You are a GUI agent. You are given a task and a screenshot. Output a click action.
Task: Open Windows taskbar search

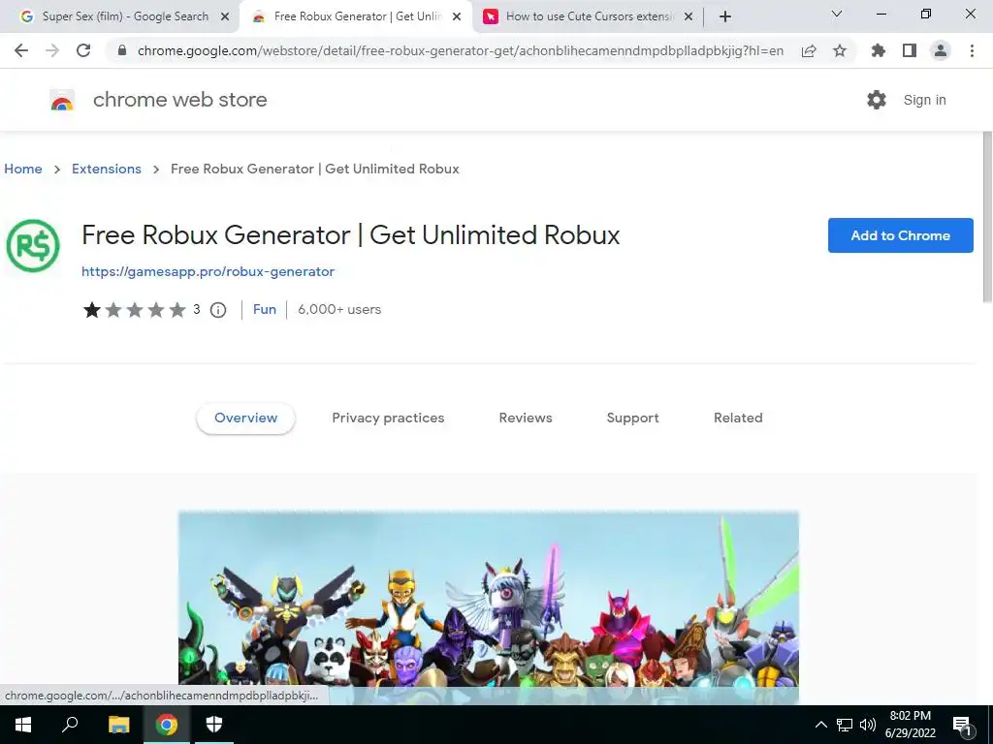point(70,725)
